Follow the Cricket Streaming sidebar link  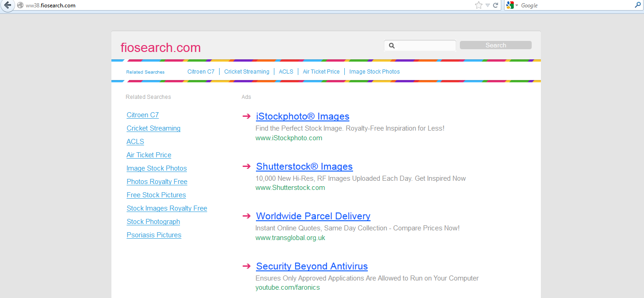pos(153,128)
